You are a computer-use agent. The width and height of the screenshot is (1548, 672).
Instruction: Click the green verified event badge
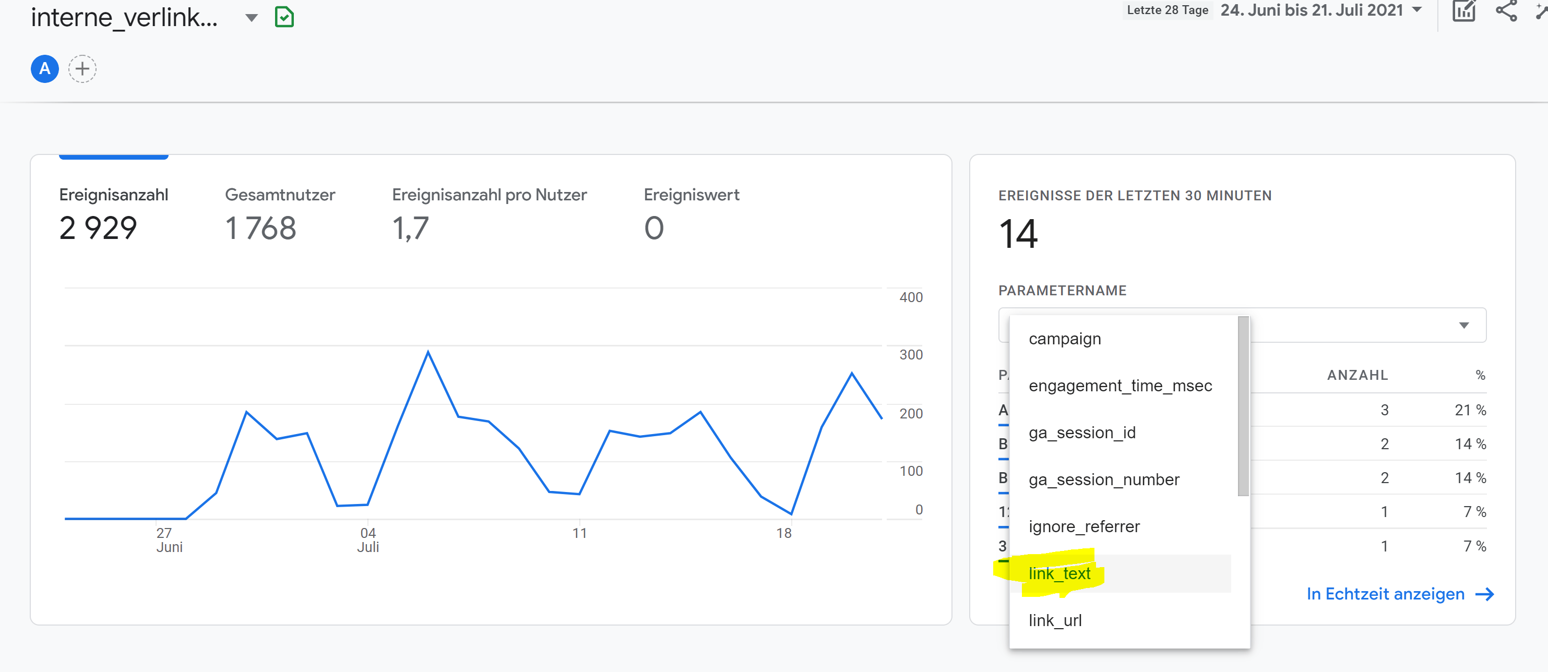(283, 17)
